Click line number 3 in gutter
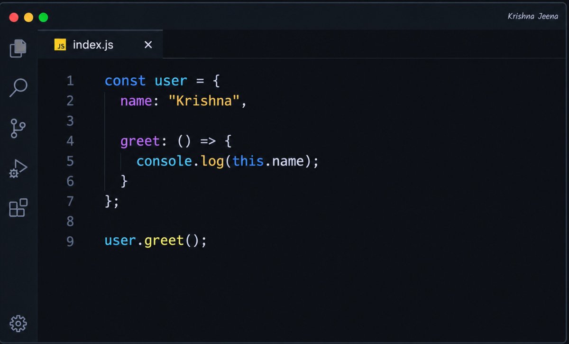 [70, 121]
